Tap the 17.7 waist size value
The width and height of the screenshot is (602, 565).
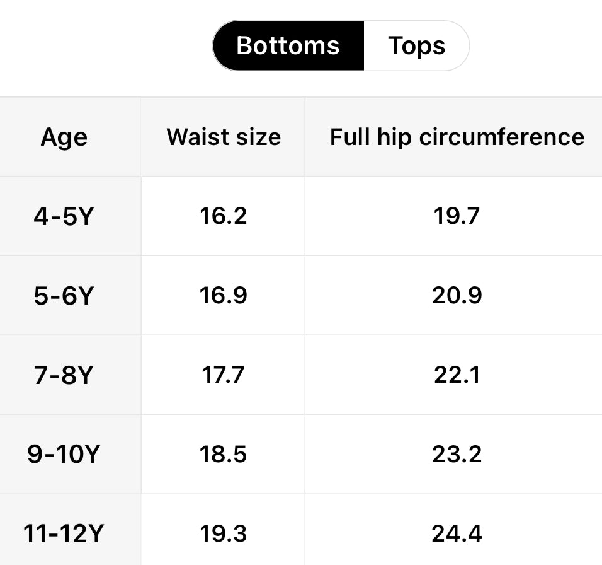[224, 375]
